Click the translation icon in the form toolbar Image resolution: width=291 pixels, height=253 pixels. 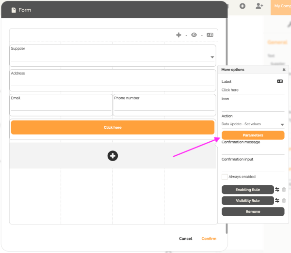click(210, 35)
